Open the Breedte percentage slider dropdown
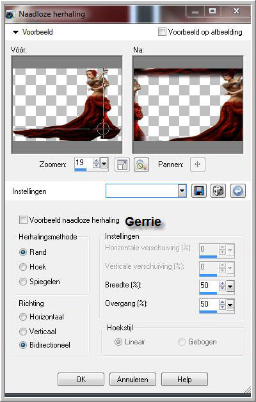This screenshot has height=402, width=256. coord(230,286)
